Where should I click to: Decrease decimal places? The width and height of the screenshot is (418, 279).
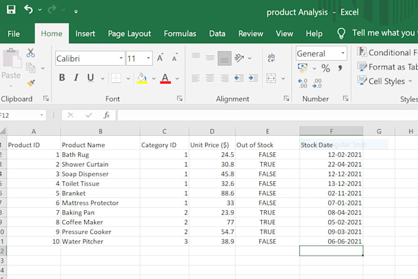click(317, 83)
